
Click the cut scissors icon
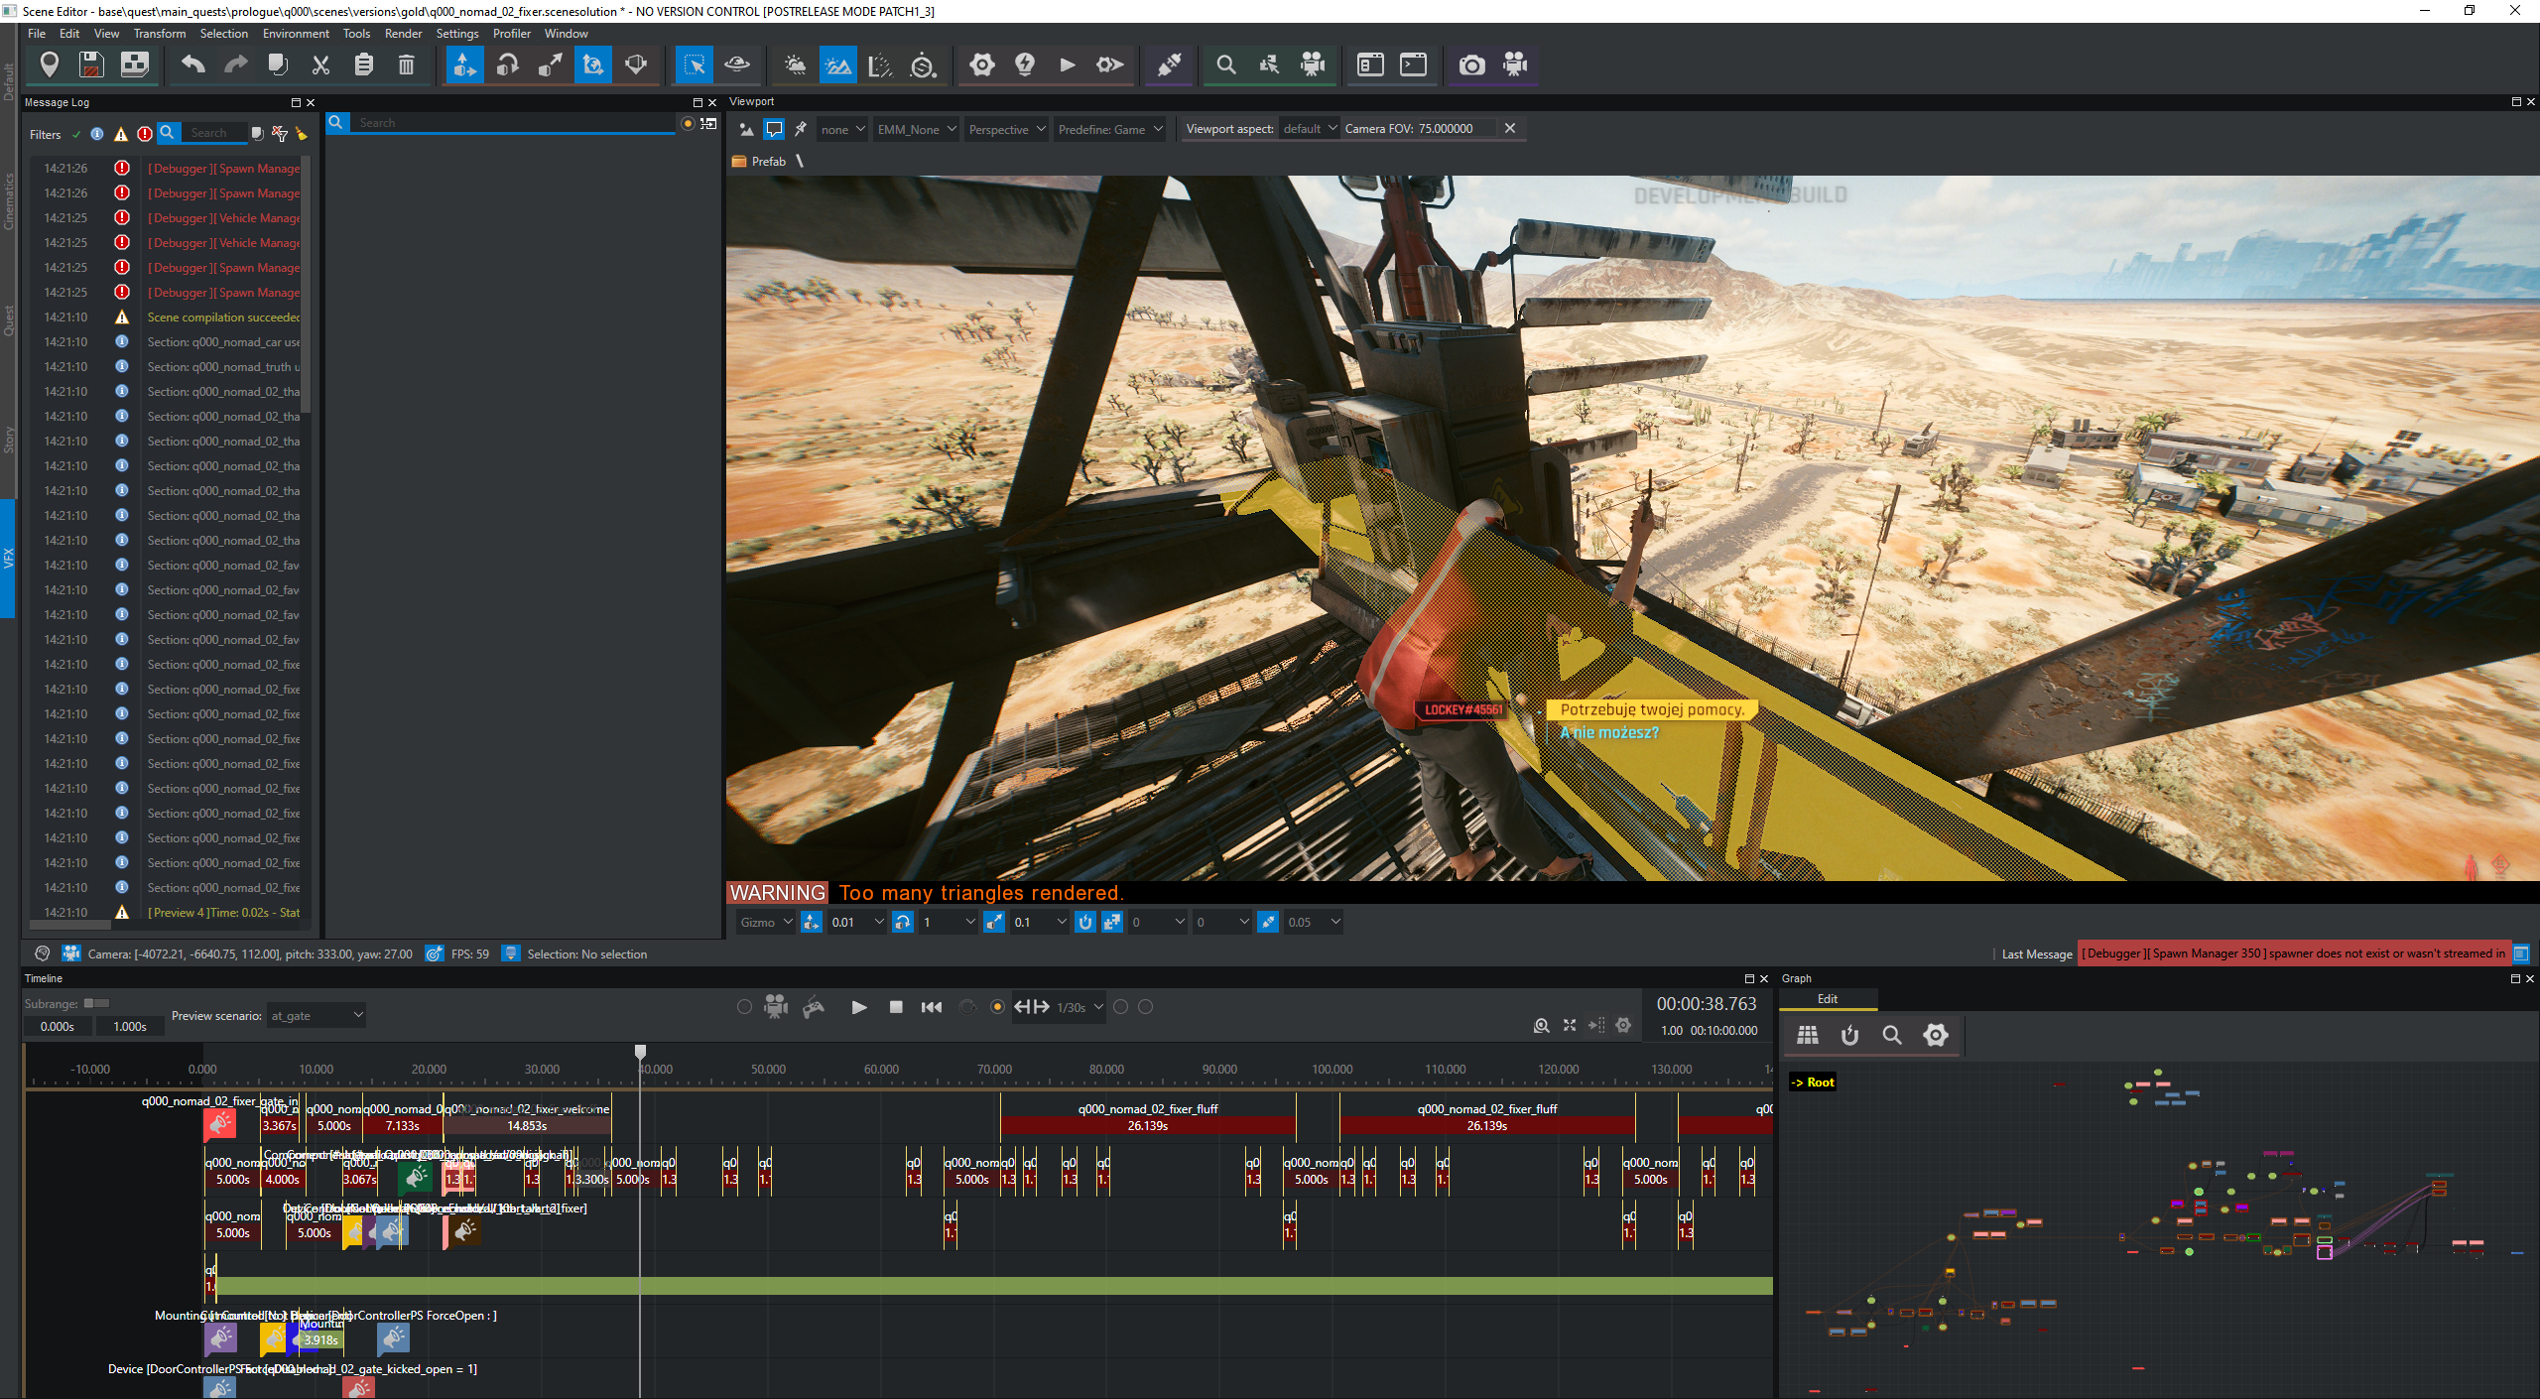(x=320, y=65)
